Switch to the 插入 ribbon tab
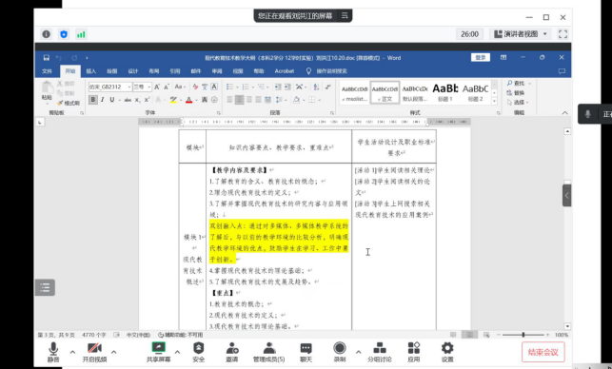 (91, 71)
